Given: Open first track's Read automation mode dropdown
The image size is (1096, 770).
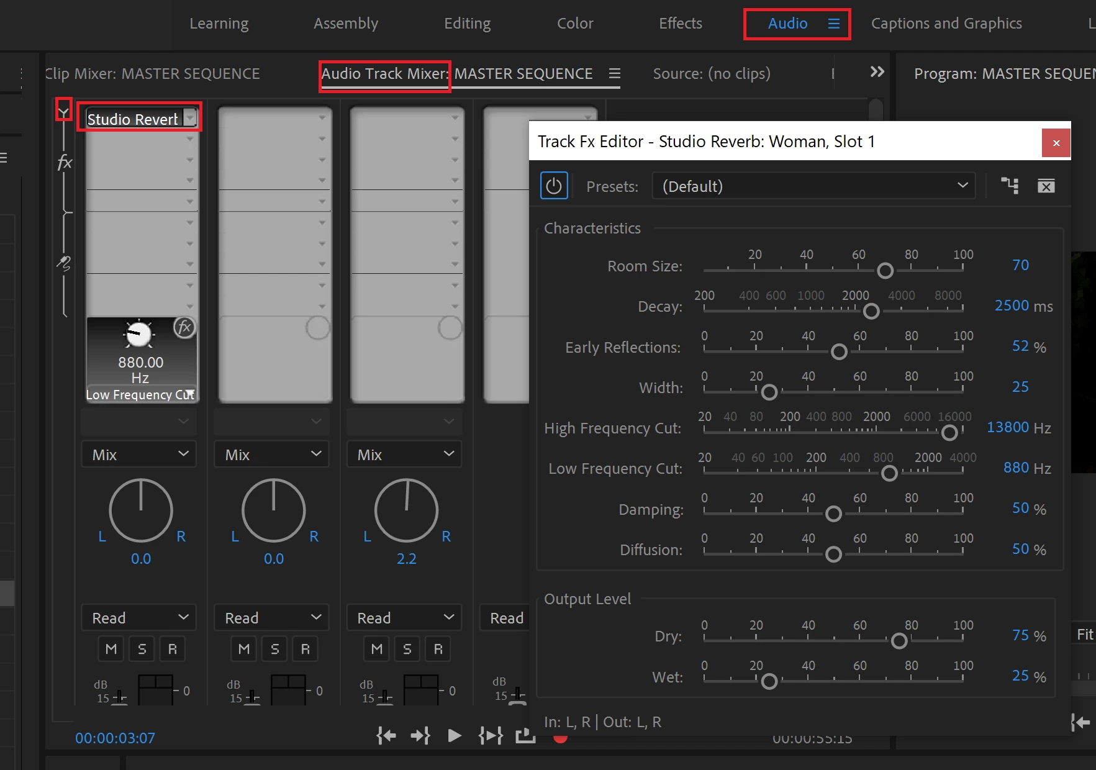Looking at the screenshot, I should coord(139,618).
